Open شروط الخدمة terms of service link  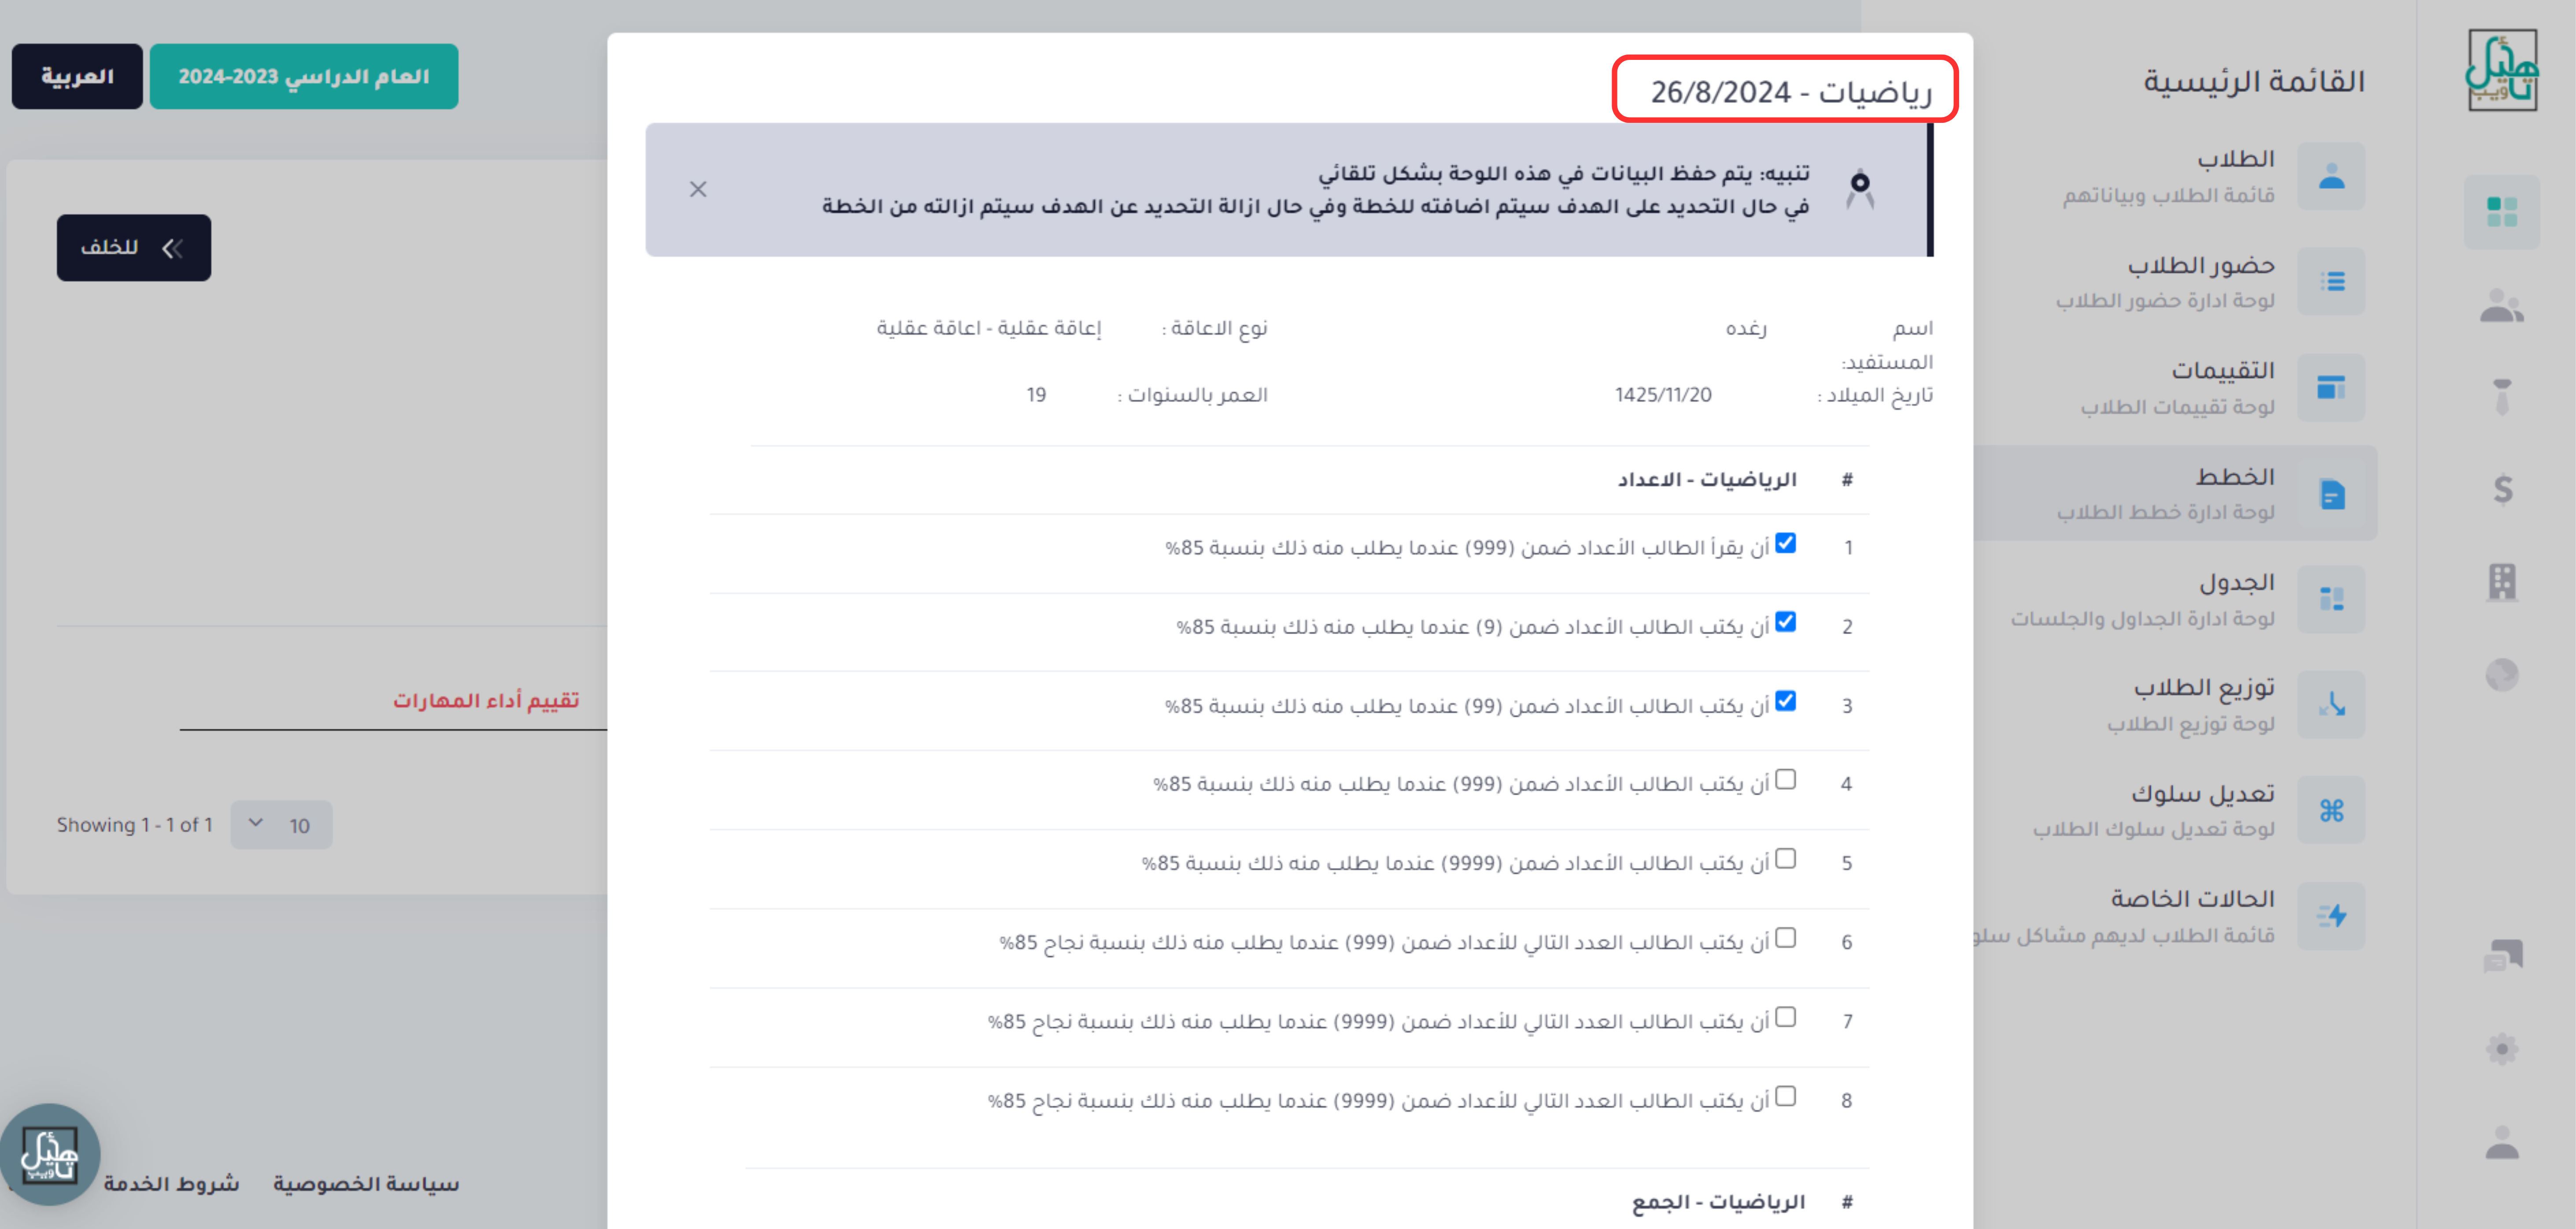click(x=171, y=1184)
